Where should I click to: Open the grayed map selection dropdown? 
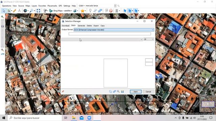point(102,39)
